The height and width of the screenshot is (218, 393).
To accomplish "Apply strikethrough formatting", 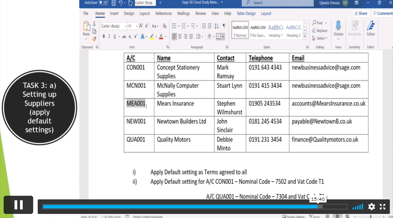I will (124, 37).
